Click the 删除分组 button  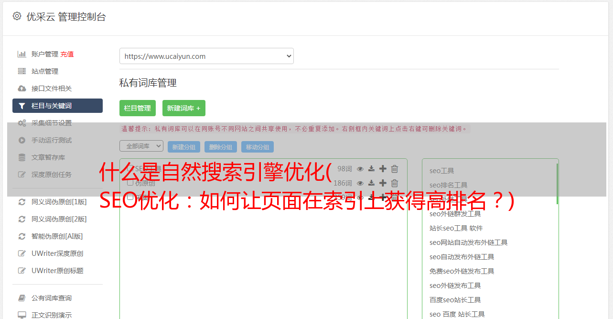pos(221,147)
